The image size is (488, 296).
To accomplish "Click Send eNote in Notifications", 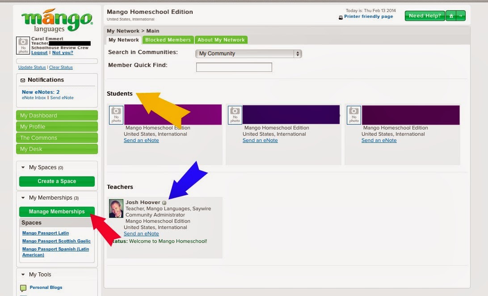I will (x=62, y=98).
